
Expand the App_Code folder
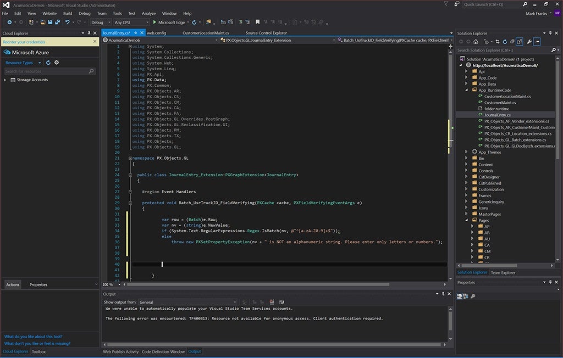tap(466, 77)
